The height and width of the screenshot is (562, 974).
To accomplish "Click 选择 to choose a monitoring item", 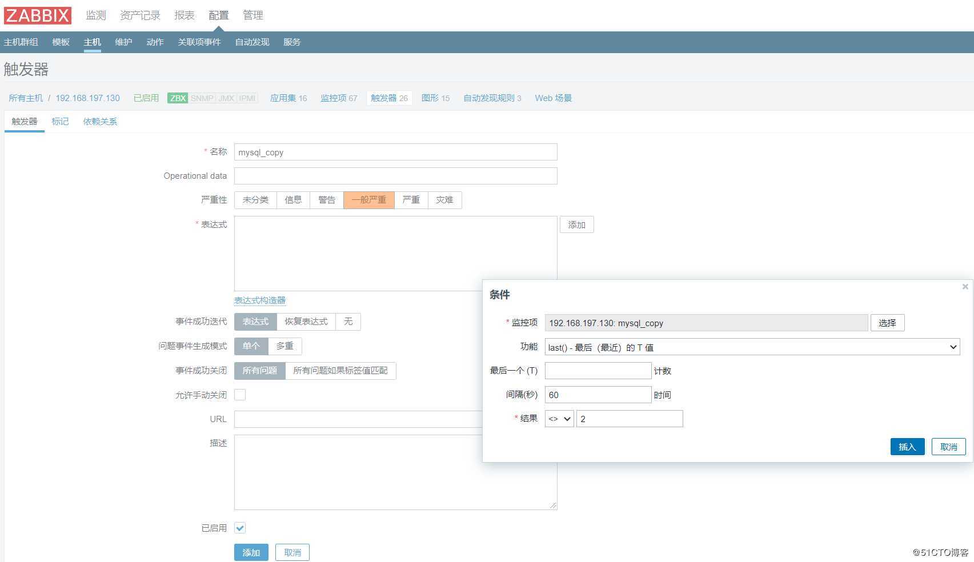I will [887, 323].
